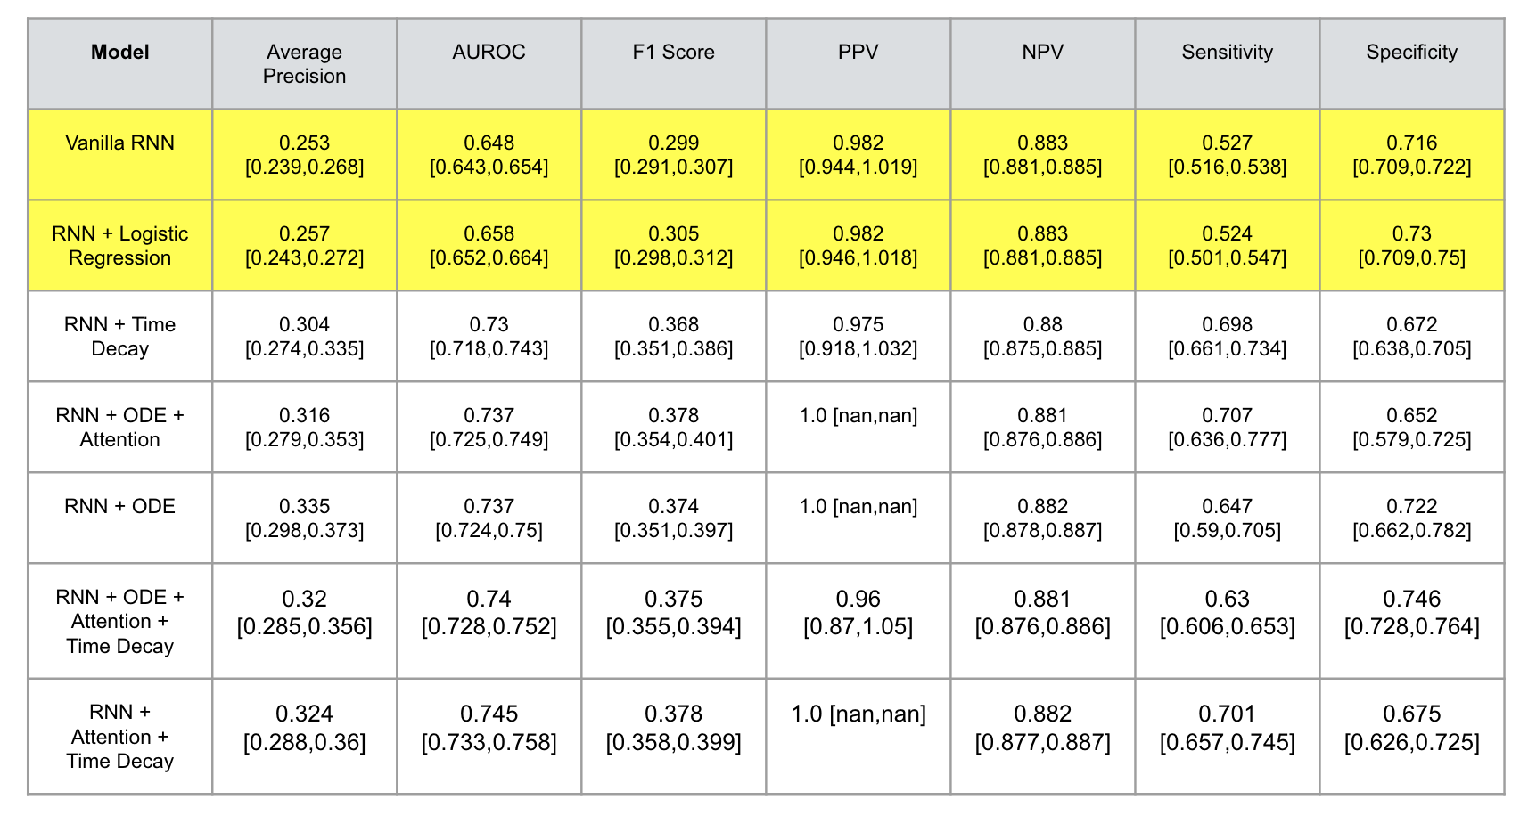Image resolution: width=1528 pixels, height=816 pixels.
Task: Select the F1 Score header cell
Action: pyautogui.click(x=673, y=53)
